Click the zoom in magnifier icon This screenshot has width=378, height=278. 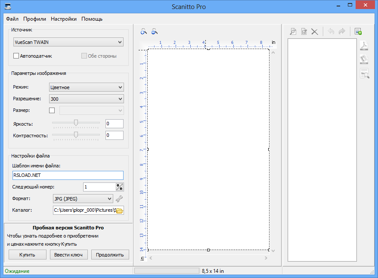click(x=144, y=31)
